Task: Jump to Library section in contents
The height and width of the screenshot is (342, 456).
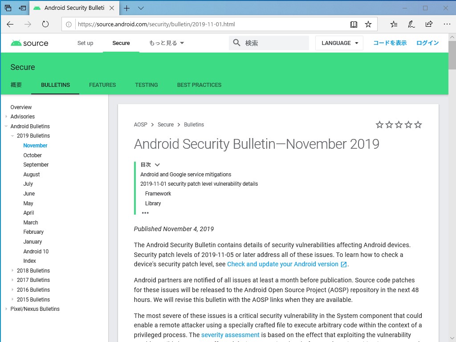Action: coord(153,203)
